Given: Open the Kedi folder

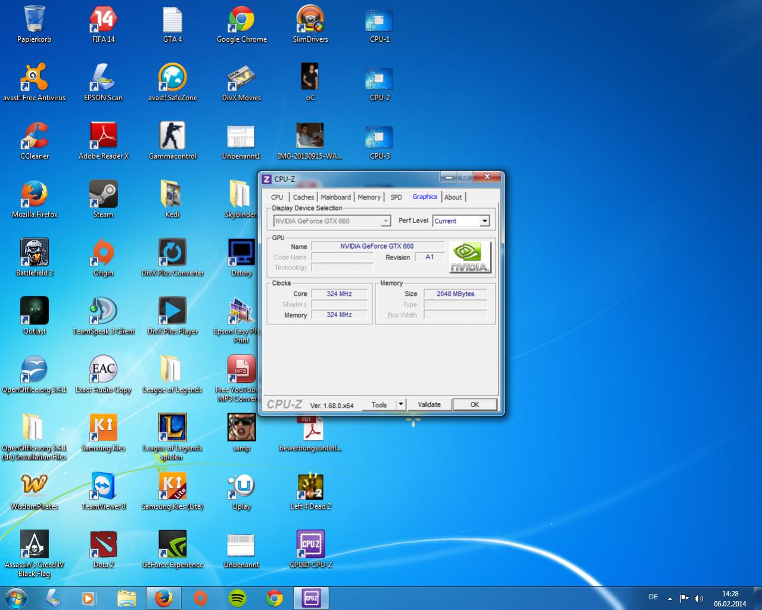Looking at the screenshot, I should pyautogui.click(x=172, y=200).
